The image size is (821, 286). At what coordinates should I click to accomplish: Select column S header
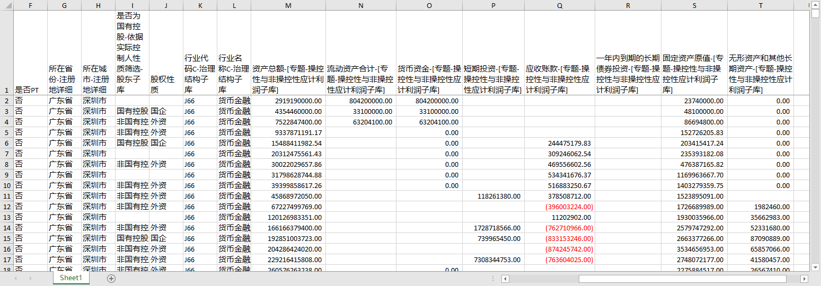click(694, 5)
